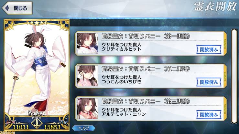Tap the five-star rarity icons atop the card
Viewport: 239px width, 134px height.
click(x=37, y=23)
